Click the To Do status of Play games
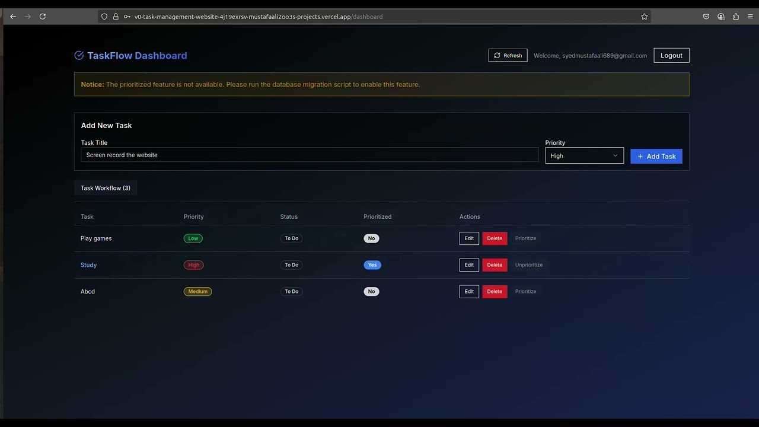The width and height of the screenshot is (759, 427). pos(291,238)
